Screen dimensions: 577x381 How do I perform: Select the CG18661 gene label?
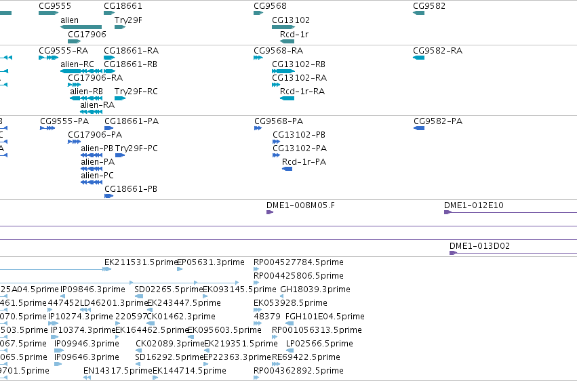coord(123,6)
